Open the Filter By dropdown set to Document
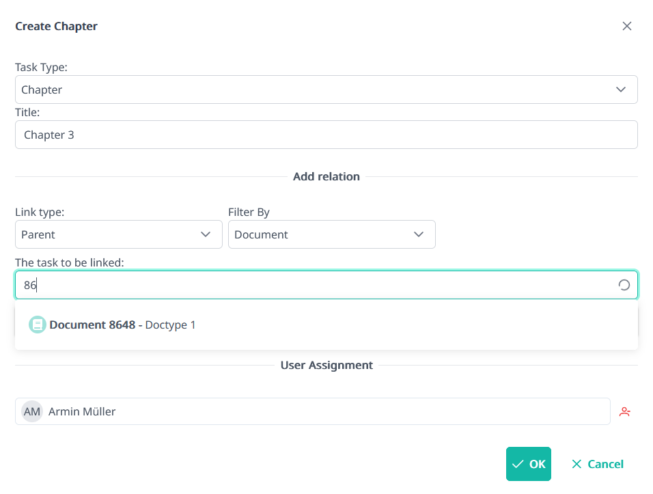The height and width of the screenshot is (494, 653). (321, 234)
